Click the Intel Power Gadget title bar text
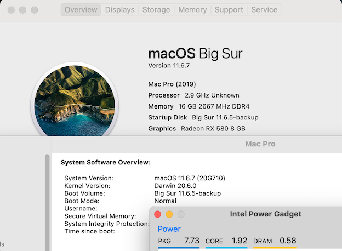Viewport: 342px width, 251px height. [266, 214]
